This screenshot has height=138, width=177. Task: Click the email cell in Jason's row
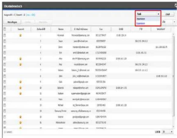pyautogui.click(x=81, y=41)
